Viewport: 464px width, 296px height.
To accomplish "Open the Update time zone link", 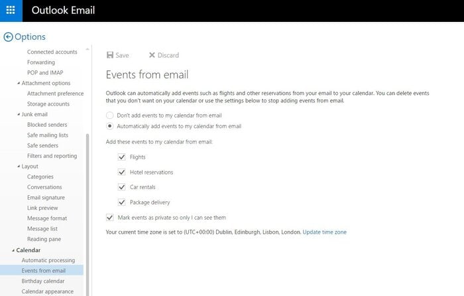I will point(324,232).
